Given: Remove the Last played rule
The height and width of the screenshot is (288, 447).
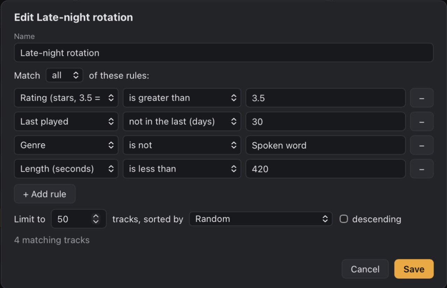Looking at the screenshot, I should 422,122.
